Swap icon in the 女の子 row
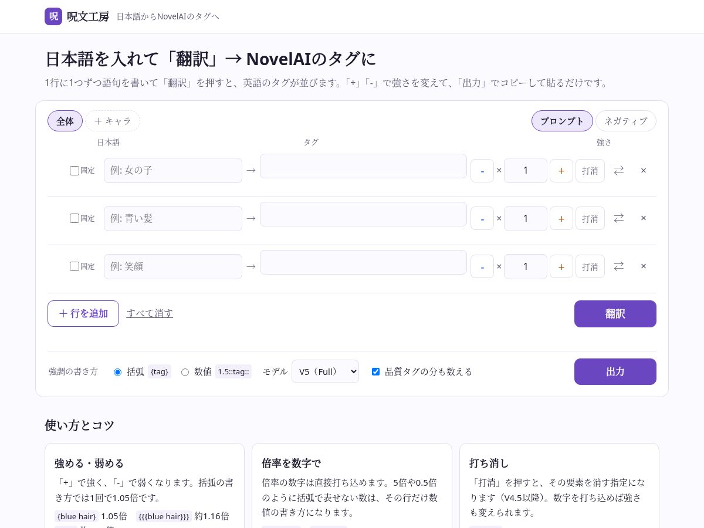The width and height of the screenshot is (704, 528). tap(619, 171)
